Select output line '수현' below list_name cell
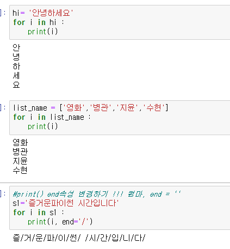The width and height of the screenshot is (230, 249). tap(20, 170)
